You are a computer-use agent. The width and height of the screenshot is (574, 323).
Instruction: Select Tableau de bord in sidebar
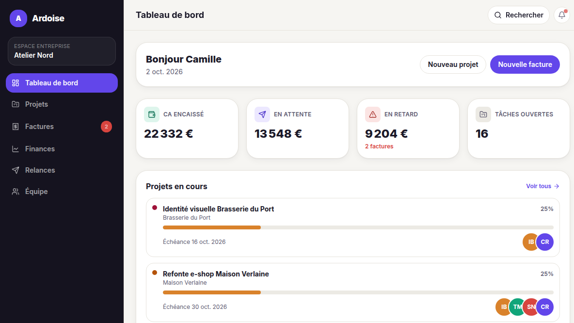(62, 83)
